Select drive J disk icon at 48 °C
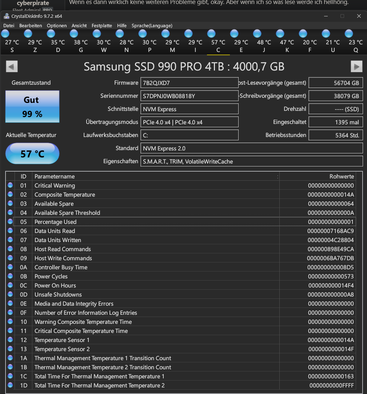The height and width of the screenshot is (394, 367). click(257, 34)
